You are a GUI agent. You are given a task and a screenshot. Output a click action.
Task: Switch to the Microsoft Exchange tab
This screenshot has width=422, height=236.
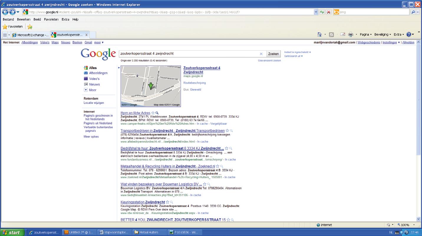[30, 35]
